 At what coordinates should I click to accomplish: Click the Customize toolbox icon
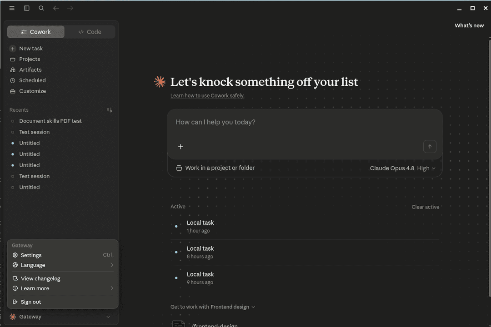click(13, 91)
